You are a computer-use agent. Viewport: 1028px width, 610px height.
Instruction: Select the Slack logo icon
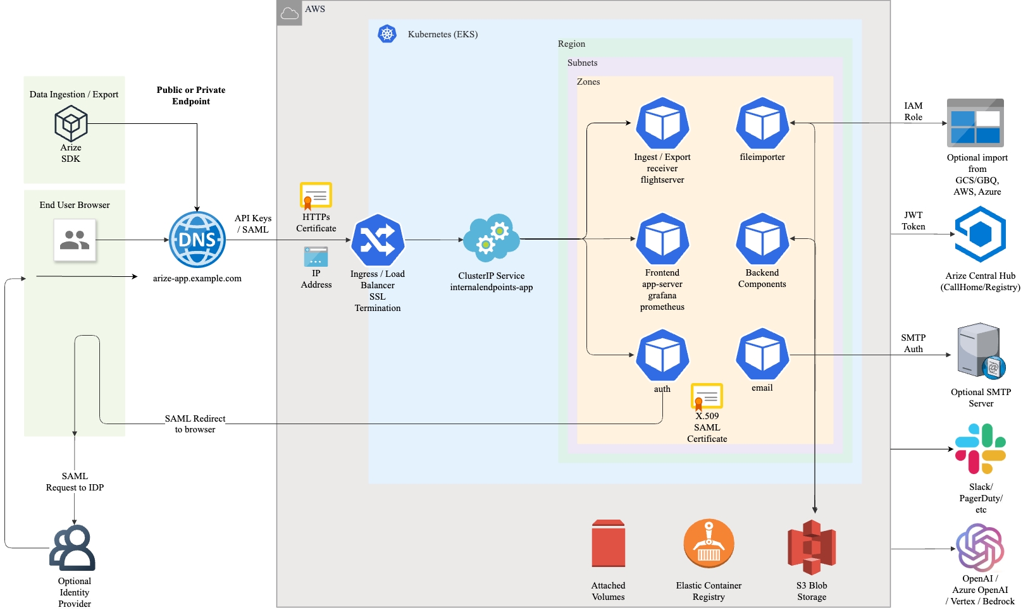point(980,449)
